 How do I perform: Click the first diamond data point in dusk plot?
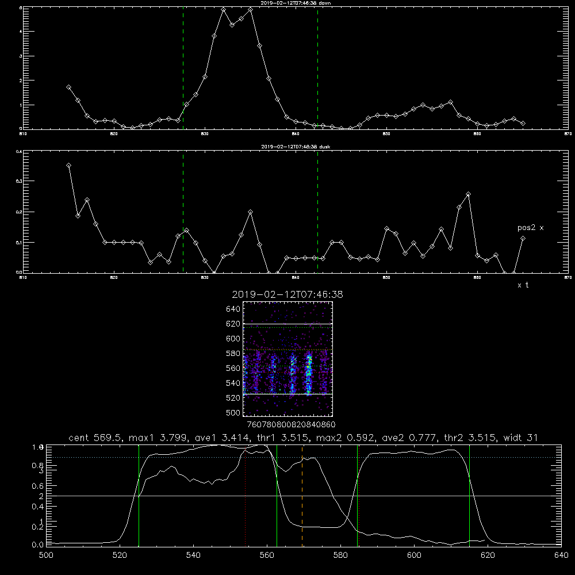pyautogui.click(x=68, y=166)
